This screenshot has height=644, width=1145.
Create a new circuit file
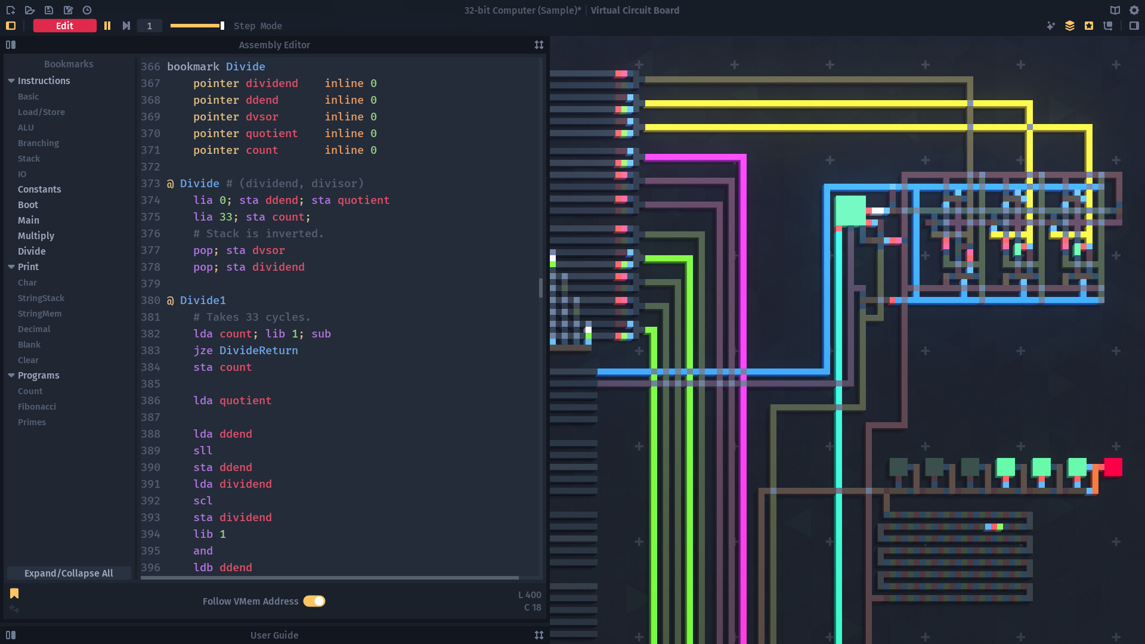[x=11, y=10]
